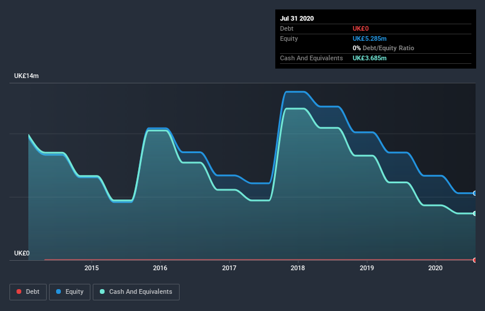This screenshot has height=311, width=485.
Task: Toggle the Debt legend button
Action: 28,292
